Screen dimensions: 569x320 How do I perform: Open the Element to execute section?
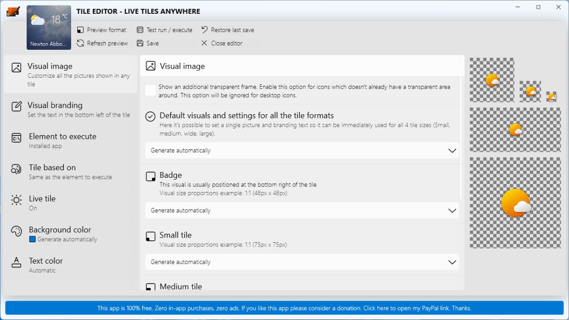pos(70,141)
